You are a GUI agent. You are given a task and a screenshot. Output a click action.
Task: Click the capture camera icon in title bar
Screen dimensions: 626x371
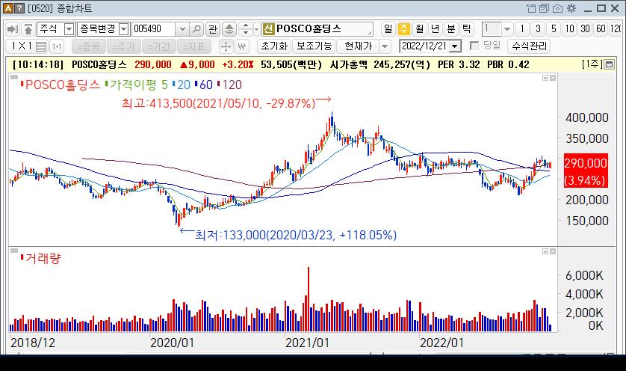click(558, 8)
